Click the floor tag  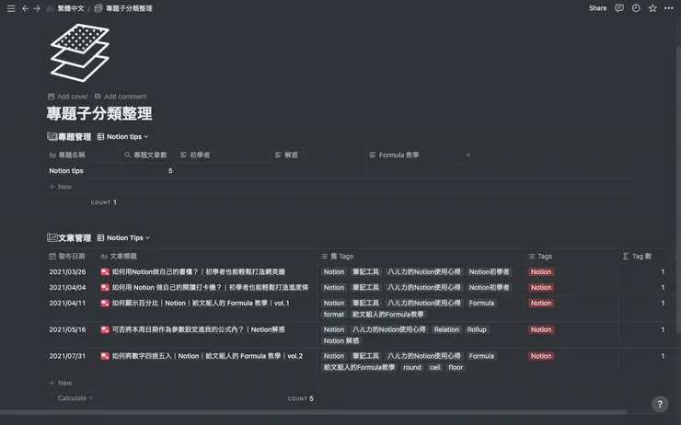(456, 367)
